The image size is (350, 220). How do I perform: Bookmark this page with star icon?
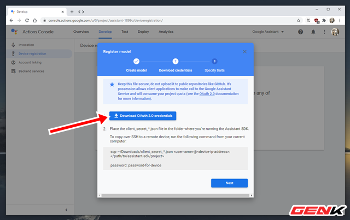coord(299,21)
